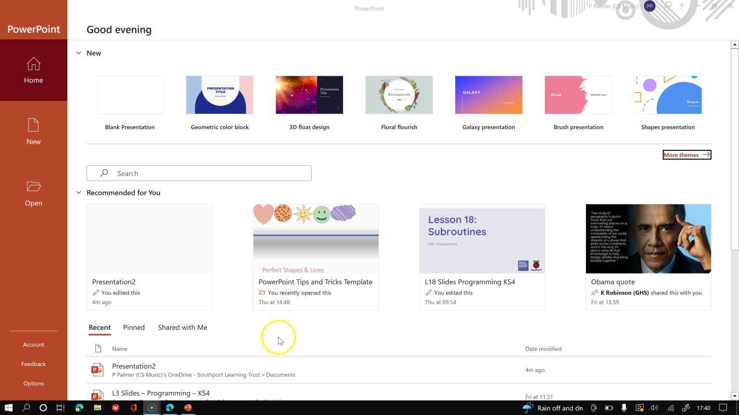Click the PowerPoint file icon beside Presentation2
This screenshot has width=739, height=415.
(97, 369)
